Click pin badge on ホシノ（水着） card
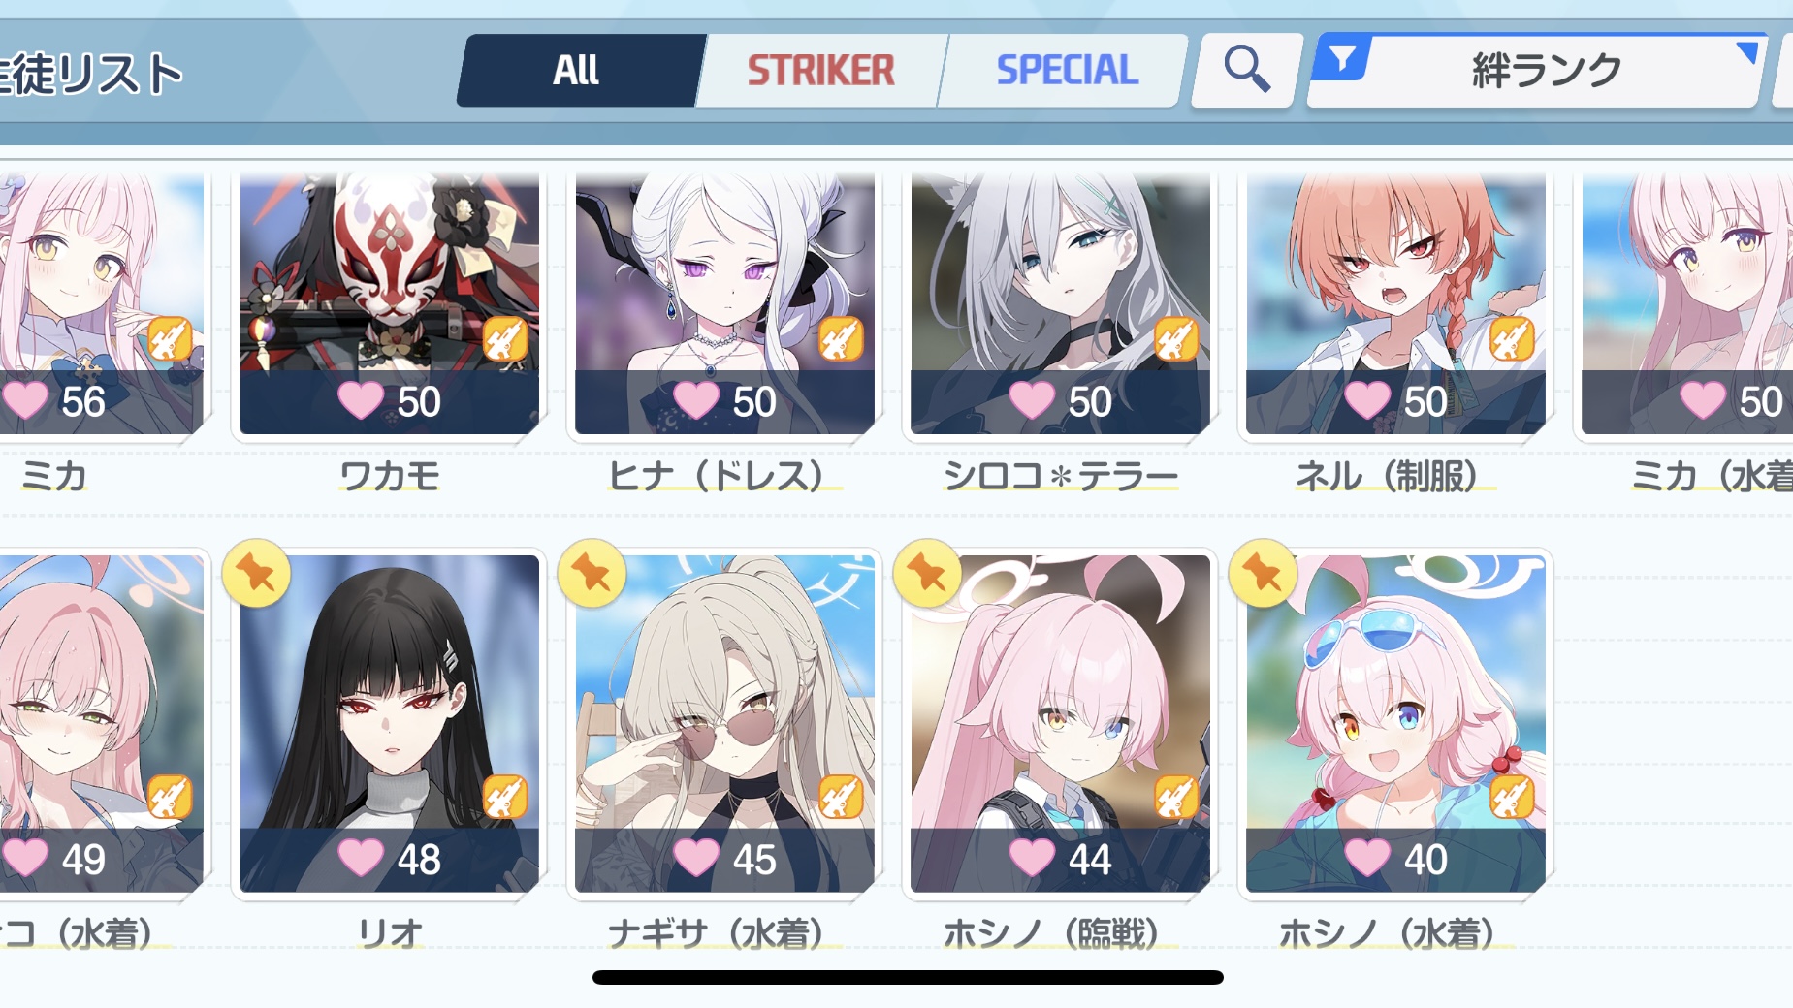The width and height of the screenshot is (1793, 1008). [x=1263, y=574]
